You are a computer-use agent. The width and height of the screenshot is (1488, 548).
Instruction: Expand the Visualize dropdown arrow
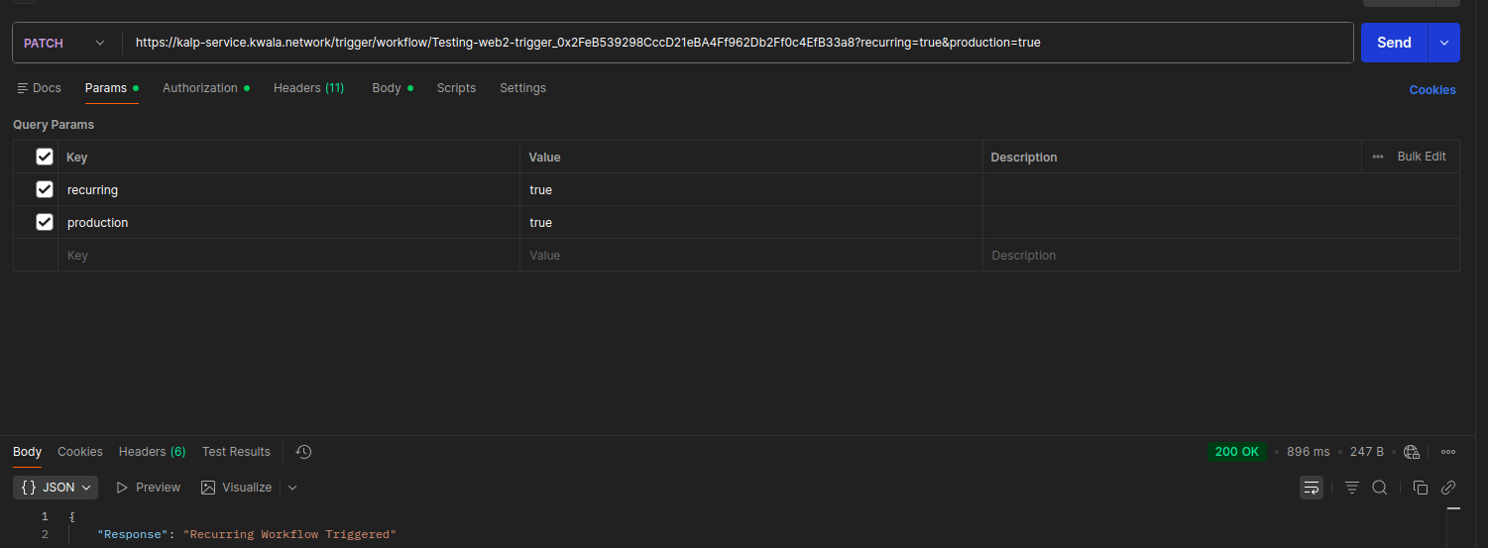[292, 488]
